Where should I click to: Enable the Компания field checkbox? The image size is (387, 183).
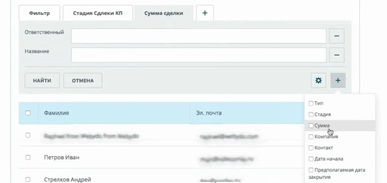click(x=311, y=136)
